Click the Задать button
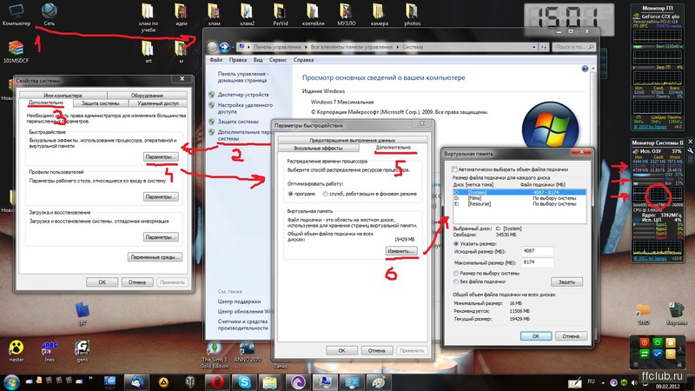The image size is (695, 391). coord(566,282)
